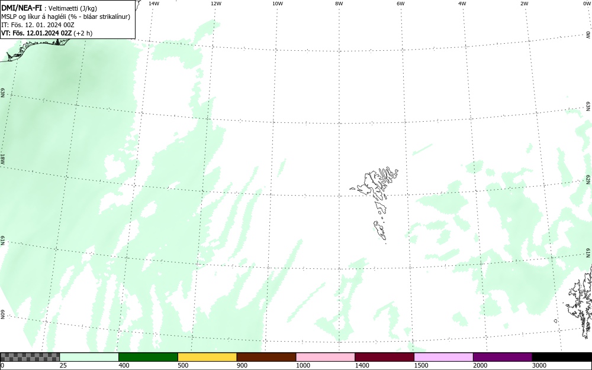Click the 14W longitude label
Screen dimensions: 592x370
154,3
